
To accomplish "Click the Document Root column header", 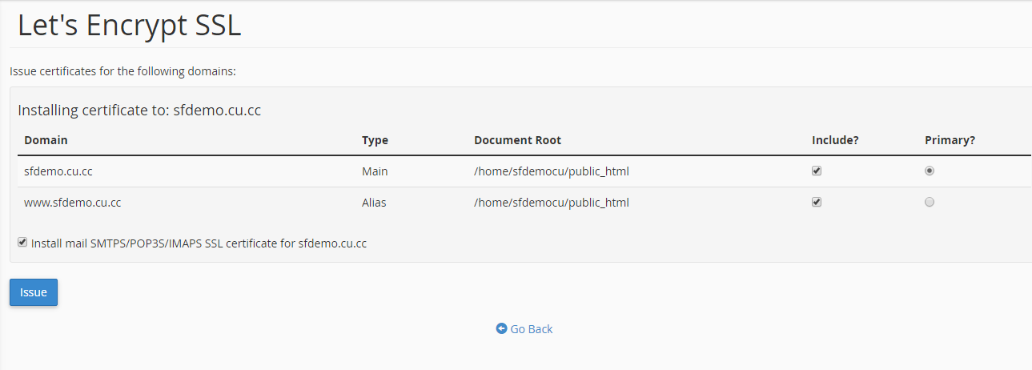I will click(x=517, y=140).
